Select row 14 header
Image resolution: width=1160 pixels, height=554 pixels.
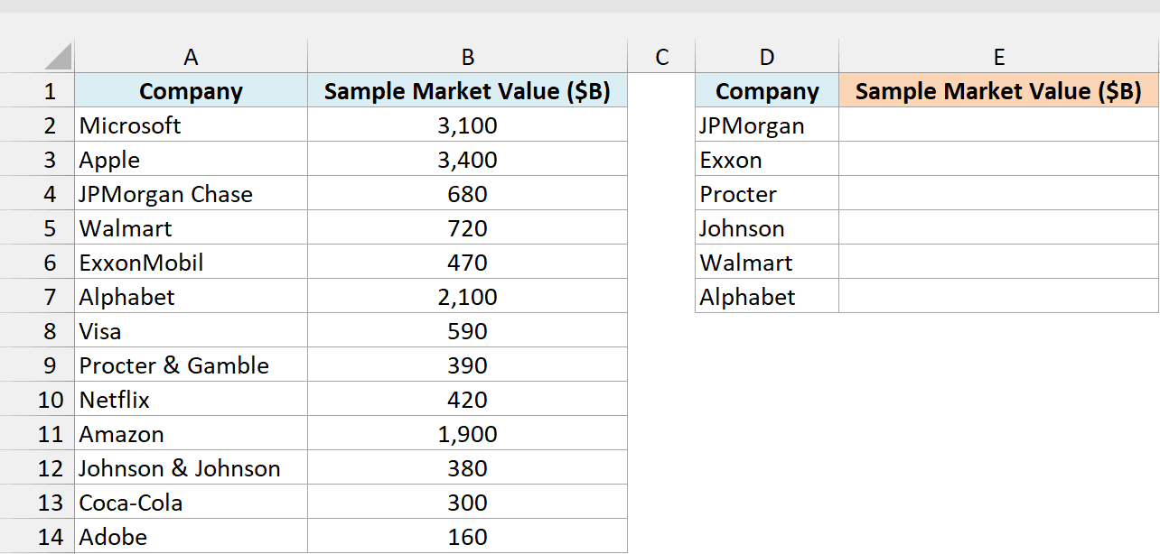click(37, 537)
